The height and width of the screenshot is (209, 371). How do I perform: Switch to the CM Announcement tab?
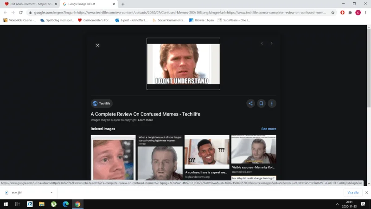coord(31,4)
